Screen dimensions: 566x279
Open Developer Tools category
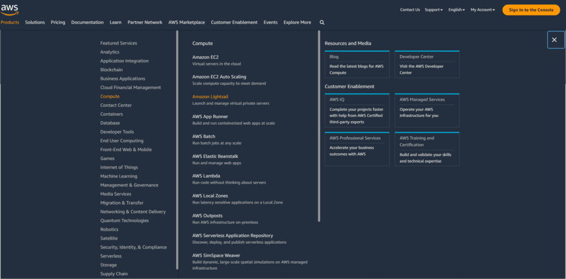[117, 132]
